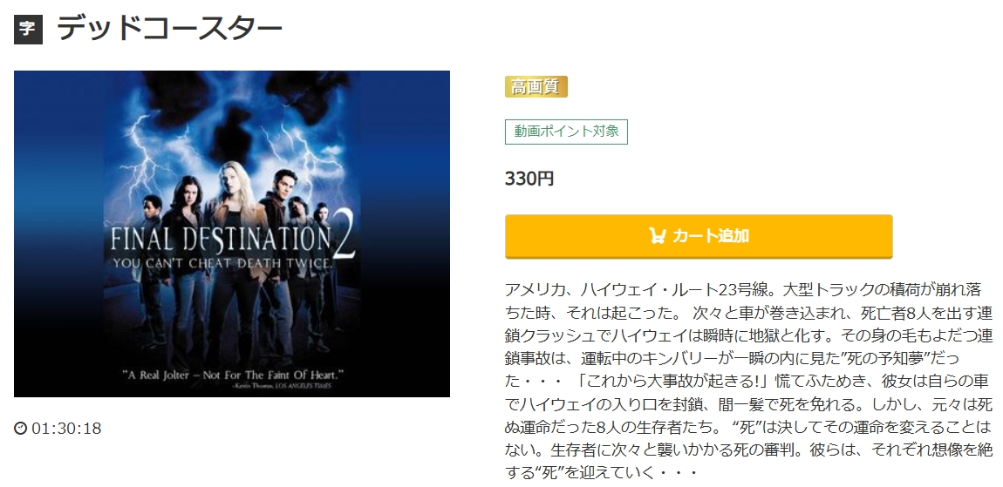
Task: Open the デッドコースター title heading
Action: [169, 29]
